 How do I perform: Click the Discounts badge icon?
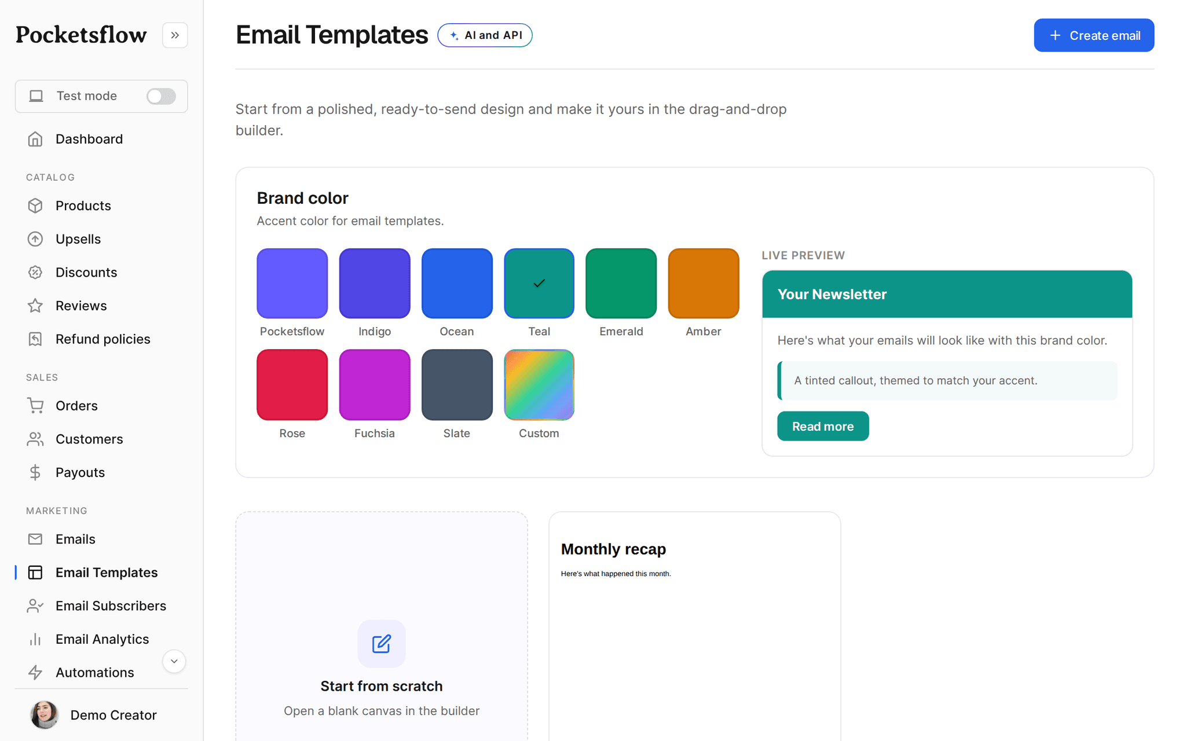(35, 272)
